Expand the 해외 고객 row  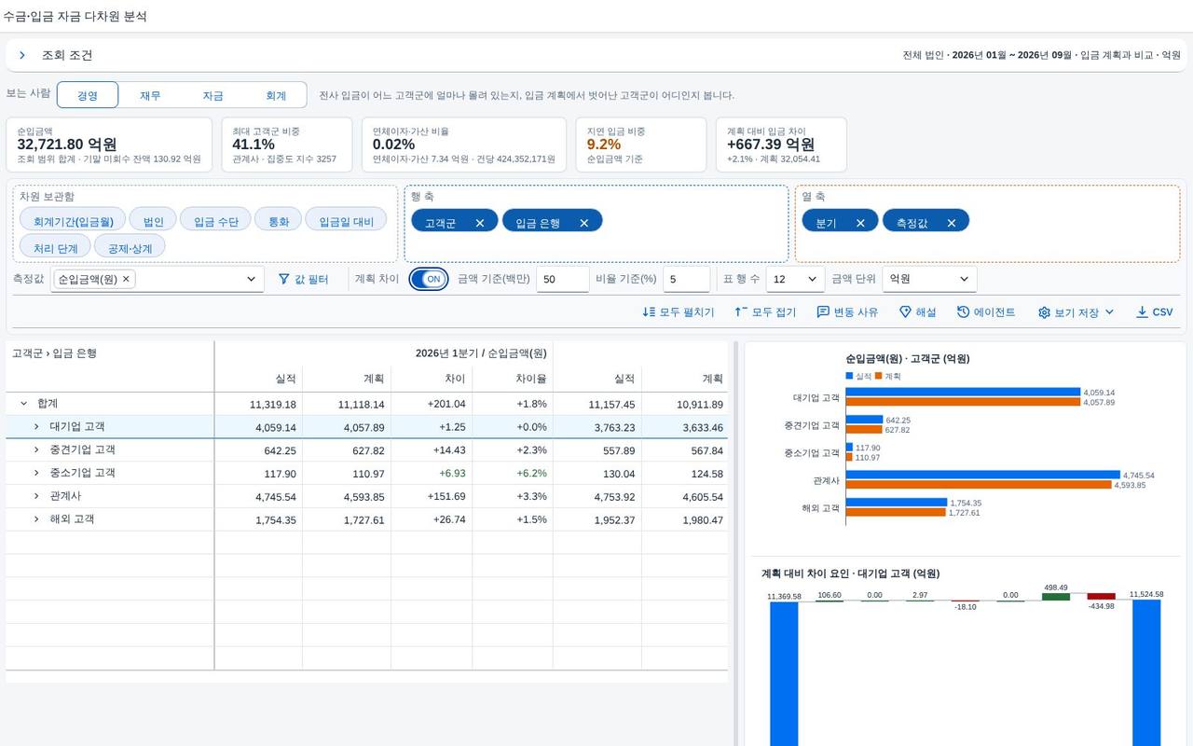36,519
